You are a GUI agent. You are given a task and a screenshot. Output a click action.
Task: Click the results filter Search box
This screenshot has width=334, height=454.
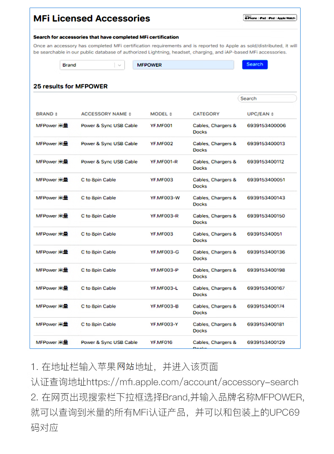[267, 98]
